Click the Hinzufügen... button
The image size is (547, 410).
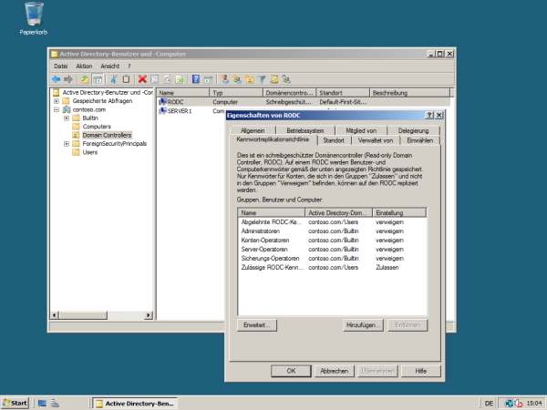tap(363, 325)
